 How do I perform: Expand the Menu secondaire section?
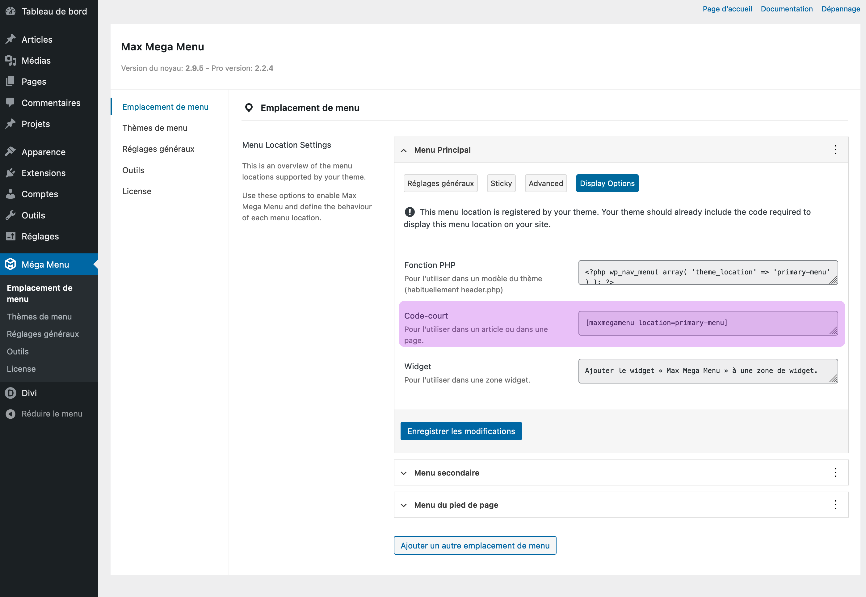(404, 473)
